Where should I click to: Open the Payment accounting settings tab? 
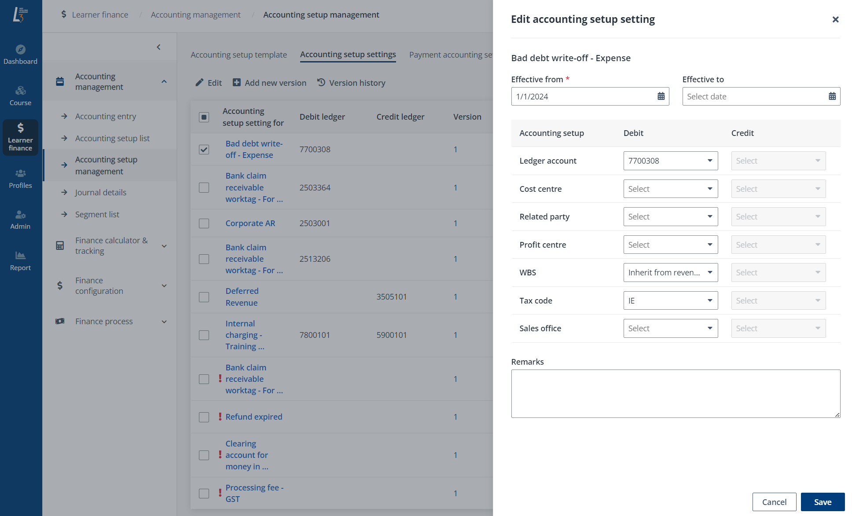click(450, 55)
